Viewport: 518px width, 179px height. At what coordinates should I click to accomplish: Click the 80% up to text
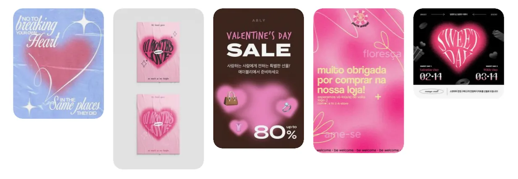point(275,132)
